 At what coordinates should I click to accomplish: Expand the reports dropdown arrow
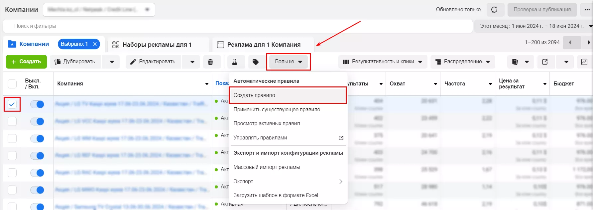tap(527, 62)
